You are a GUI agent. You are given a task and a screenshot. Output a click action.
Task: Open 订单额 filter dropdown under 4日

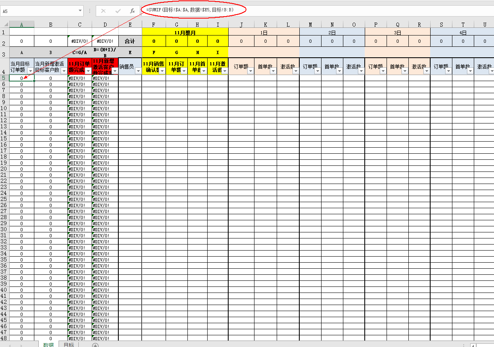pyautogui.click(x=448, y=71)
